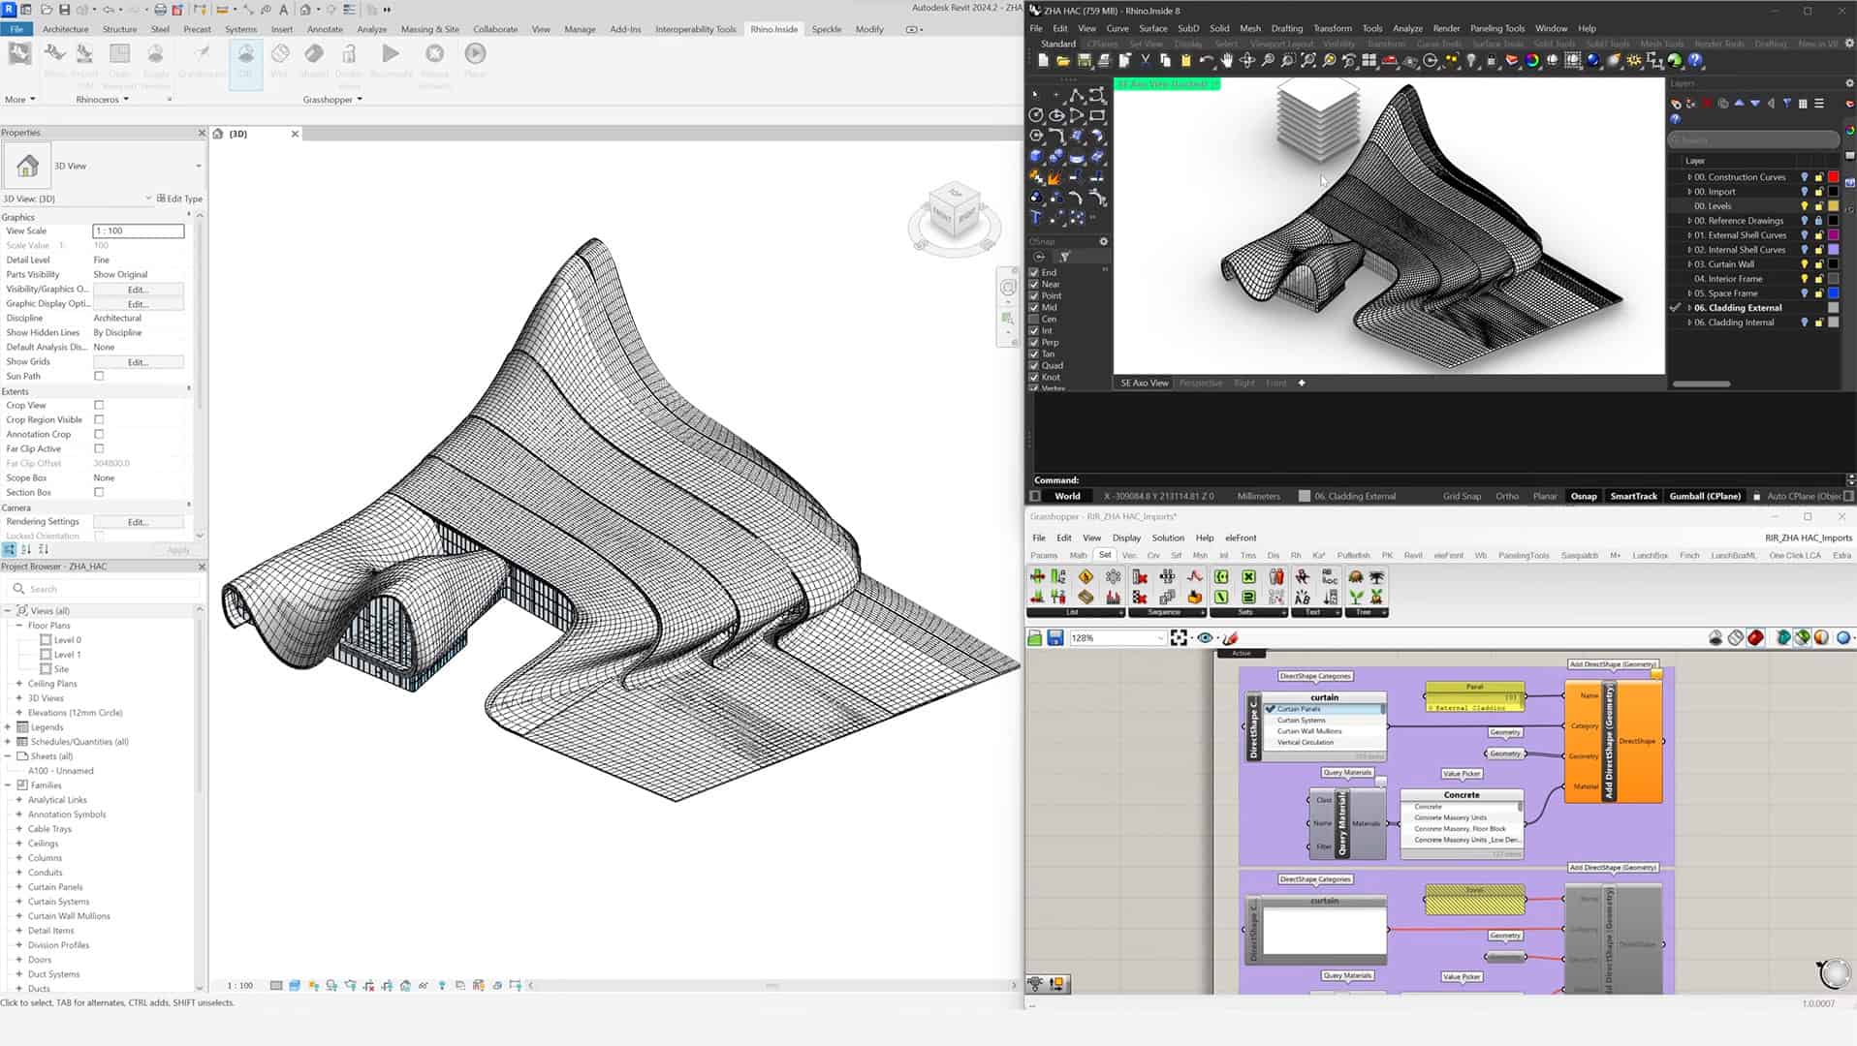
Task: Change the 00. Construction Curves red color swatch
Action: (x=1834, y=177)
